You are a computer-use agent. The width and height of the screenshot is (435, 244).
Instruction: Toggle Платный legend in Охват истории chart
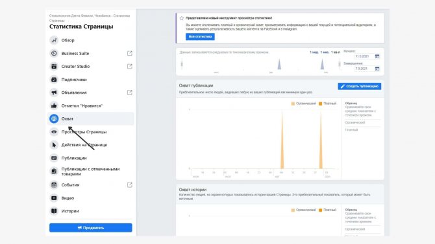[327, 210]
